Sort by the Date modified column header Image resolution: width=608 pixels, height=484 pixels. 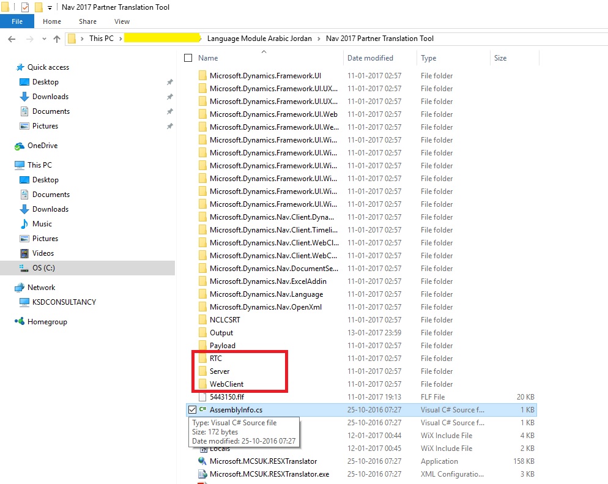(x=371, y=58)
